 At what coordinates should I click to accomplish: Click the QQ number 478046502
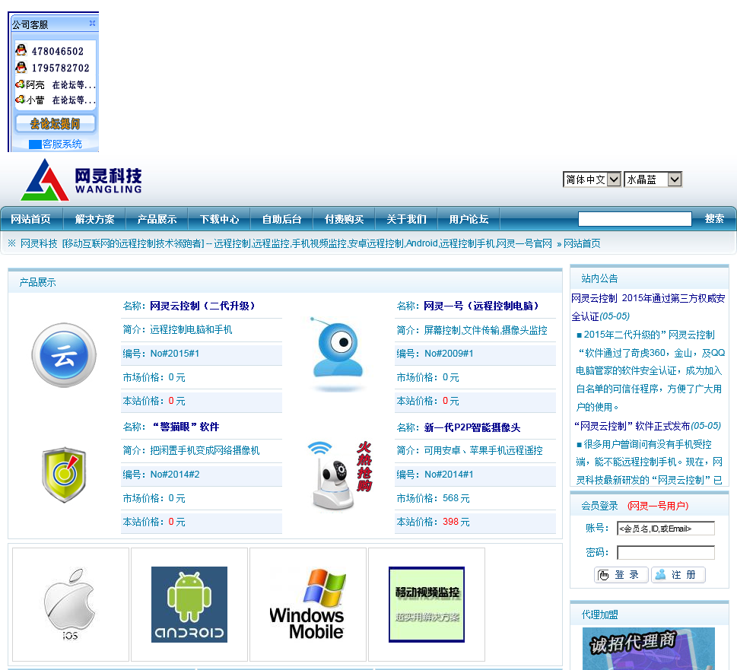[x=57, y=51]
